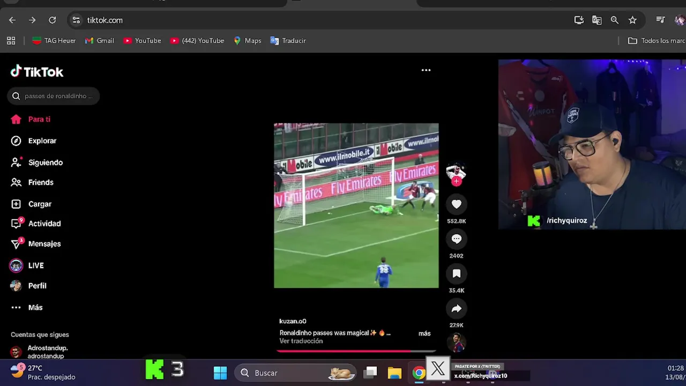Open the YouTube bookmark
Image resolution: width=686 pixels, height=386 pixels.
[x=142, y=41]
